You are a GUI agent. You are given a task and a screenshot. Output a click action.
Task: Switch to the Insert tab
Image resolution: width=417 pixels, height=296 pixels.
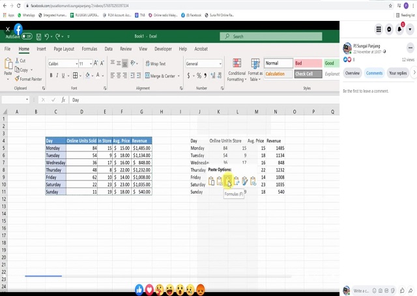tap(41, 49)
